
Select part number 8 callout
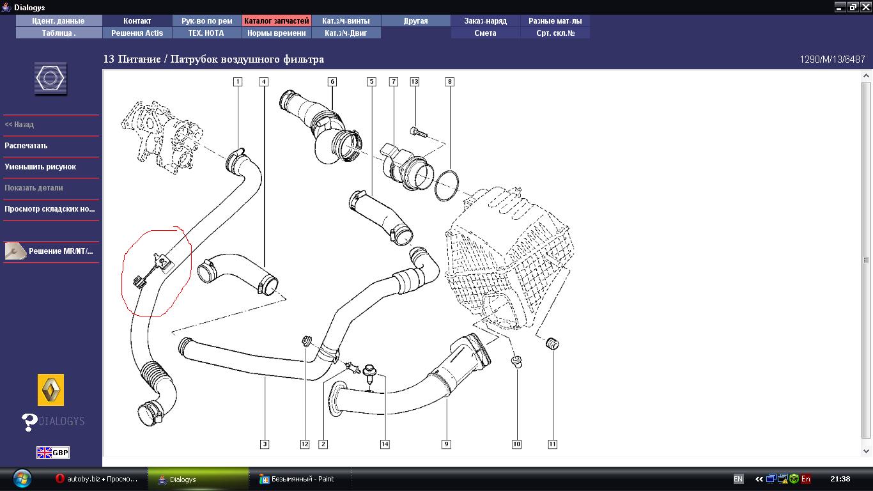pyautogui.click(x=450, y=81)
